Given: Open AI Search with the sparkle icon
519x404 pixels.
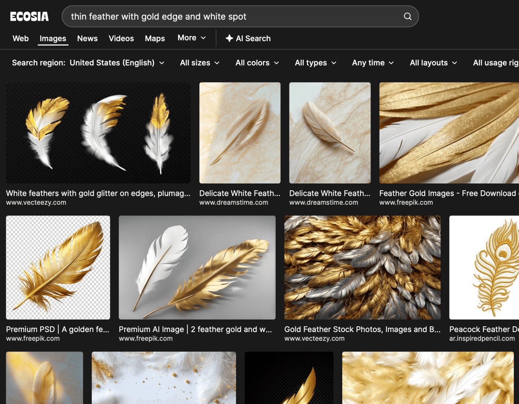Looking at the screenshot, I should point(248,38).
